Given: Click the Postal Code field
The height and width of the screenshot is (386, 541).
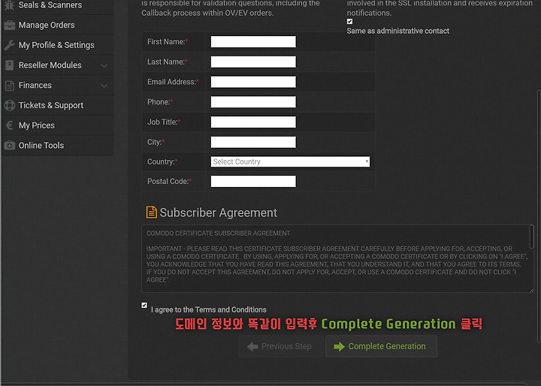Looking at the screenshot, I should (253, 181).
